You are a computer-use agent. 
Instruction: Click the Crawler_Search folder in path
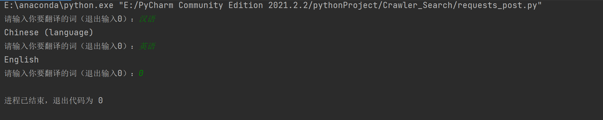tap(418, 6)
